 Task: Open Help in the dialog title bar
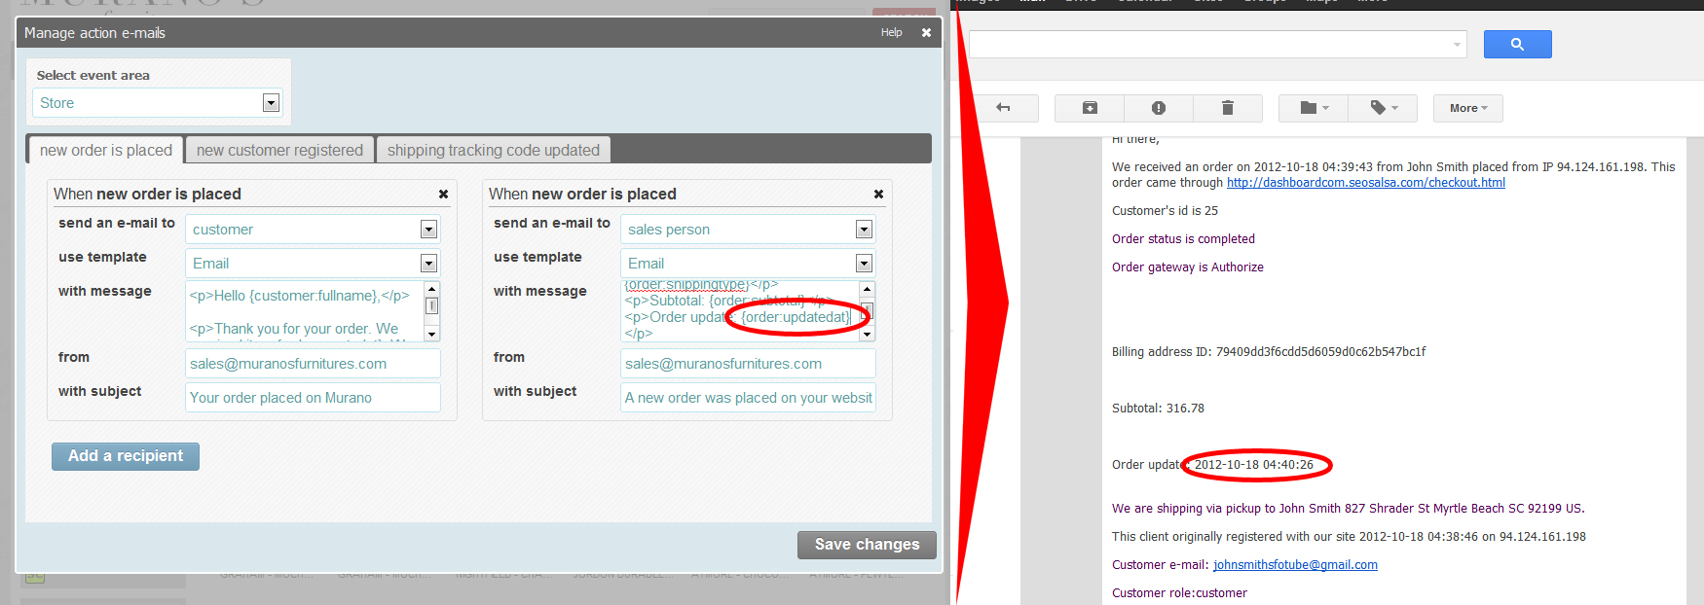[892, 32]
